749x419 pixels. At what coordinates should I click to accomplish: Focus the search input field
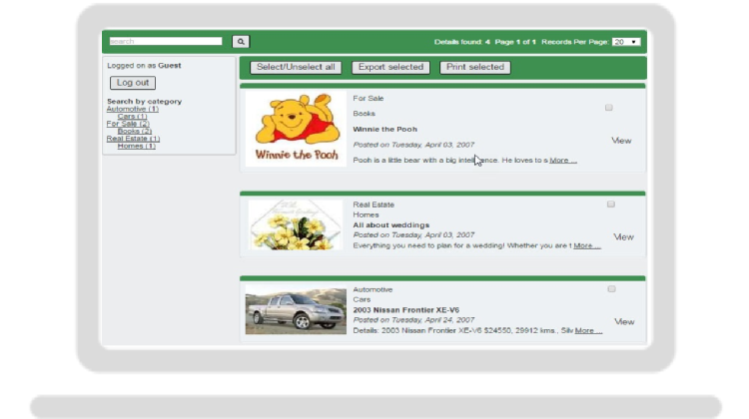click(166, 42)
